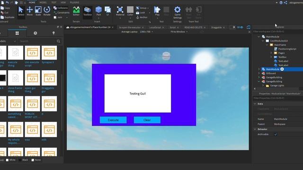Click the Clear button in the GUI
Image resolution: width=303 pixels, height=170 pixels.
click(x=147, y=120)
